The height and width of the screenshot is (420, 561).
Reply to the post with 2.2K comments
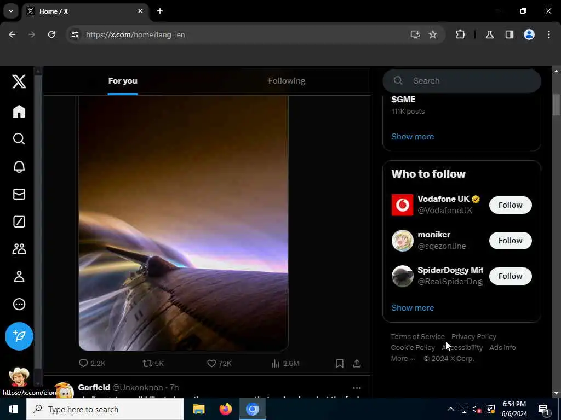[x=92, y=363]
